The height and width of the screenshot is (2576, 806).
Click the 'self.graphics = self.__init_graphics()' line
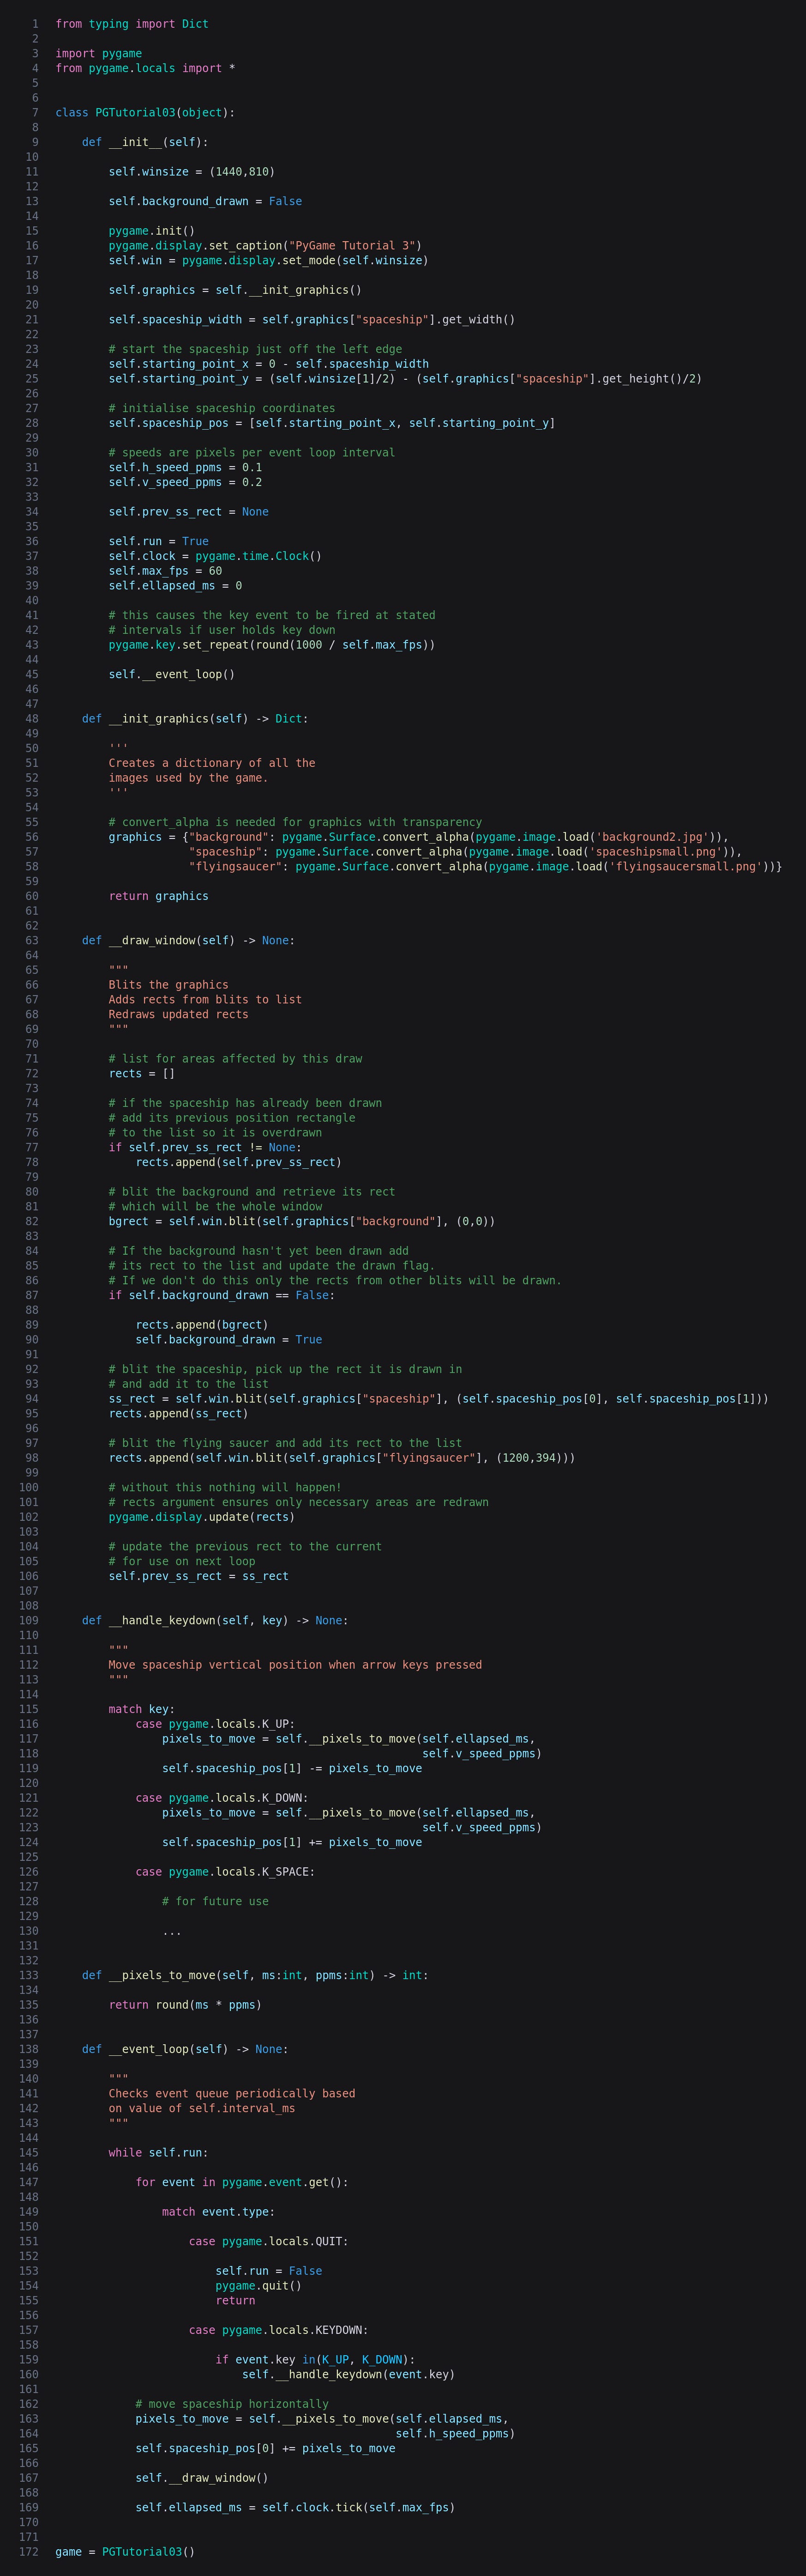pyautogui.click(x=236, y=290)
